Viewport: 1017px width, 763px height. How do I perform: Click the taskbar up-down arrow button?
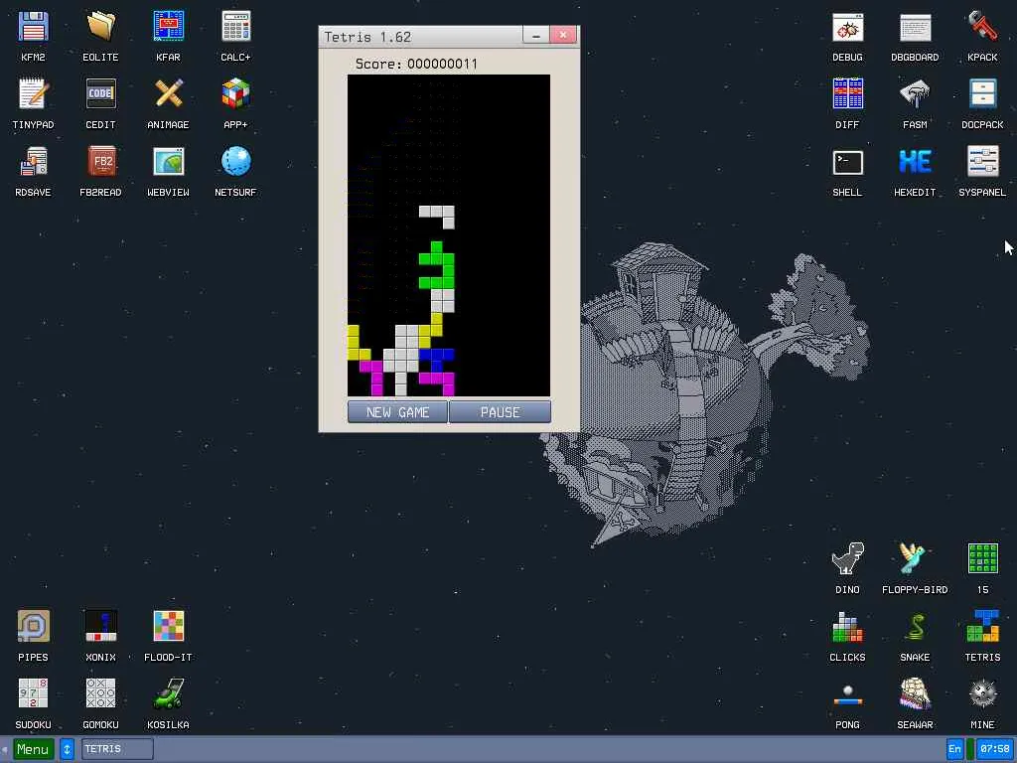tap(67, 749)
